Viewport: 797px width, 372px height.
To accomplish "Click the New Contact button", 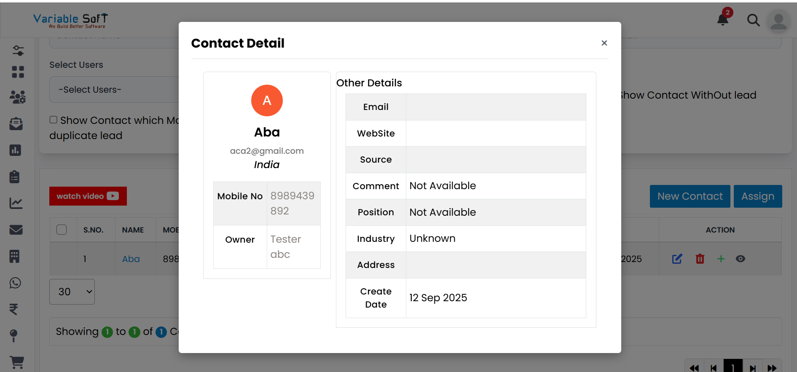I will [690, 196].
